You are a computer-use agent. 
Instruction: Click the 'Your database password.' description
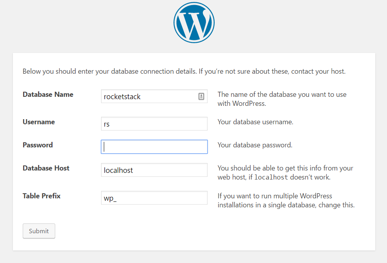coord(255,145)
